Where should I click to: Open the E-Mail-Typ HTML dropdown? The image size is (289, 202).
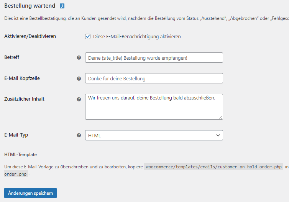(x=154, y=135)
